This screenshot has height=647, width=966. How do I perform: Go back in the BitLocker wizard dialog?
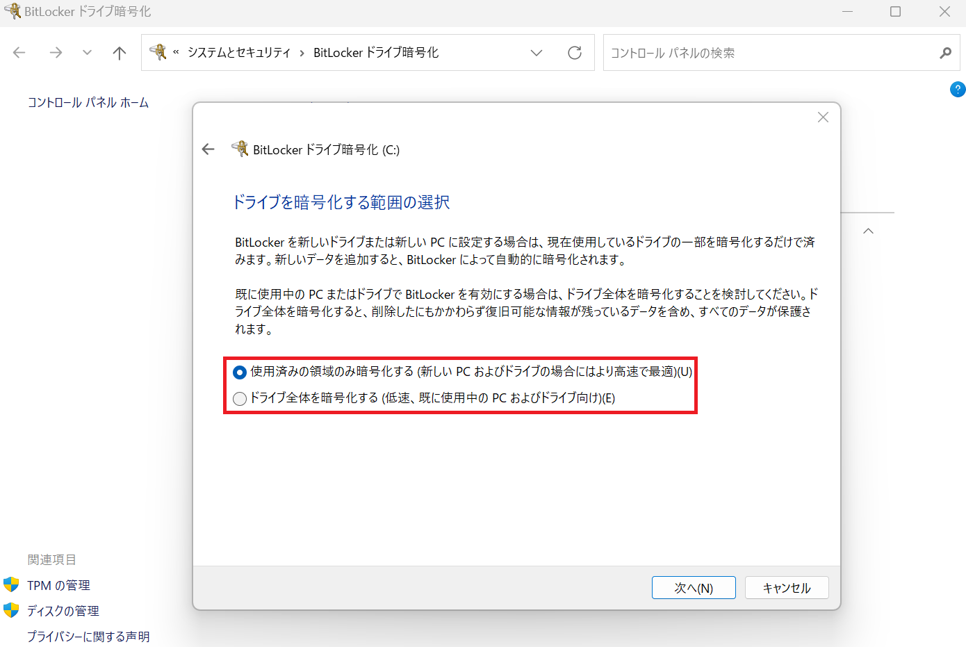[x=208, y=149]
